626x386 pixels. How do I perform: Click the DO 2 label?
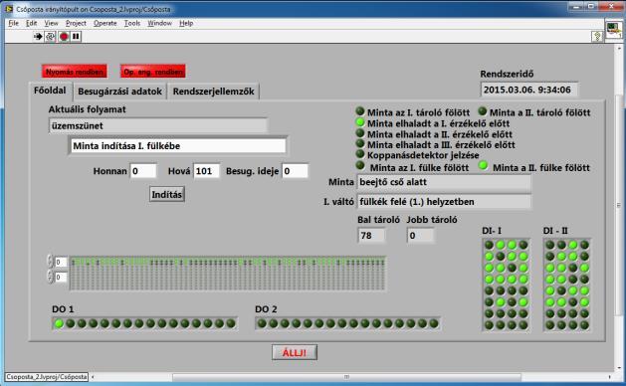[266, 309]
